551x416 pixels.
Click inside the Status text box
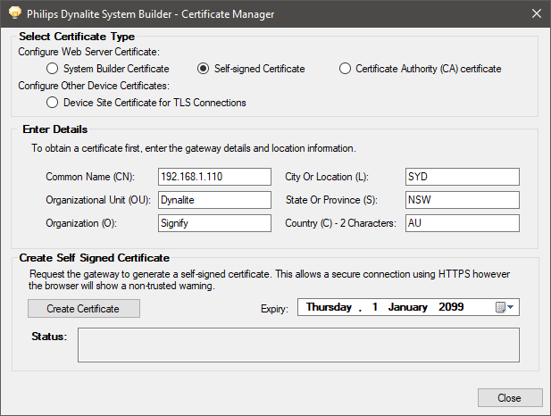298,345
